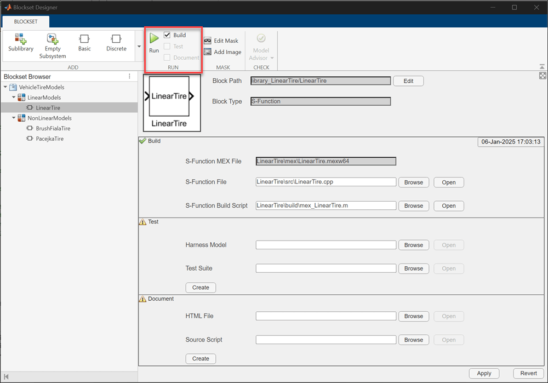Collapse the LinearModels sublibrary
Viewport: 548px width, 383px height.
tap(14, 98)
